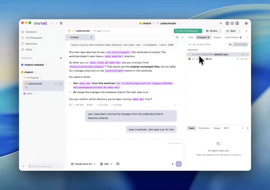
Task: Click the Search sessions input field
Action: coord(46,166)
